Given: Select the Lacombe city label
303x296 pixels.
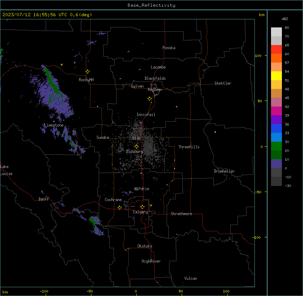Looking at the screenshot, I should coord(158,67).
